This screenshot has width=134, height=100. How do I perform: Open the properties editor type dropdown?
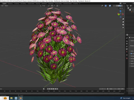pyautogui.click(x=128, y=35)
